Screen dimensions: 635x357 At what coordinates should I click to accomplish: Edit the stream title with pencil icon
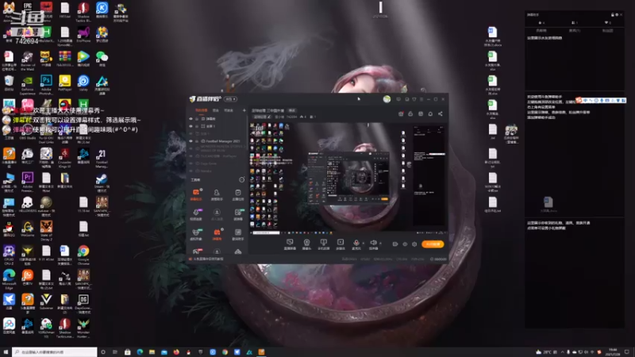pyautogui.click(x=269, y=117)
